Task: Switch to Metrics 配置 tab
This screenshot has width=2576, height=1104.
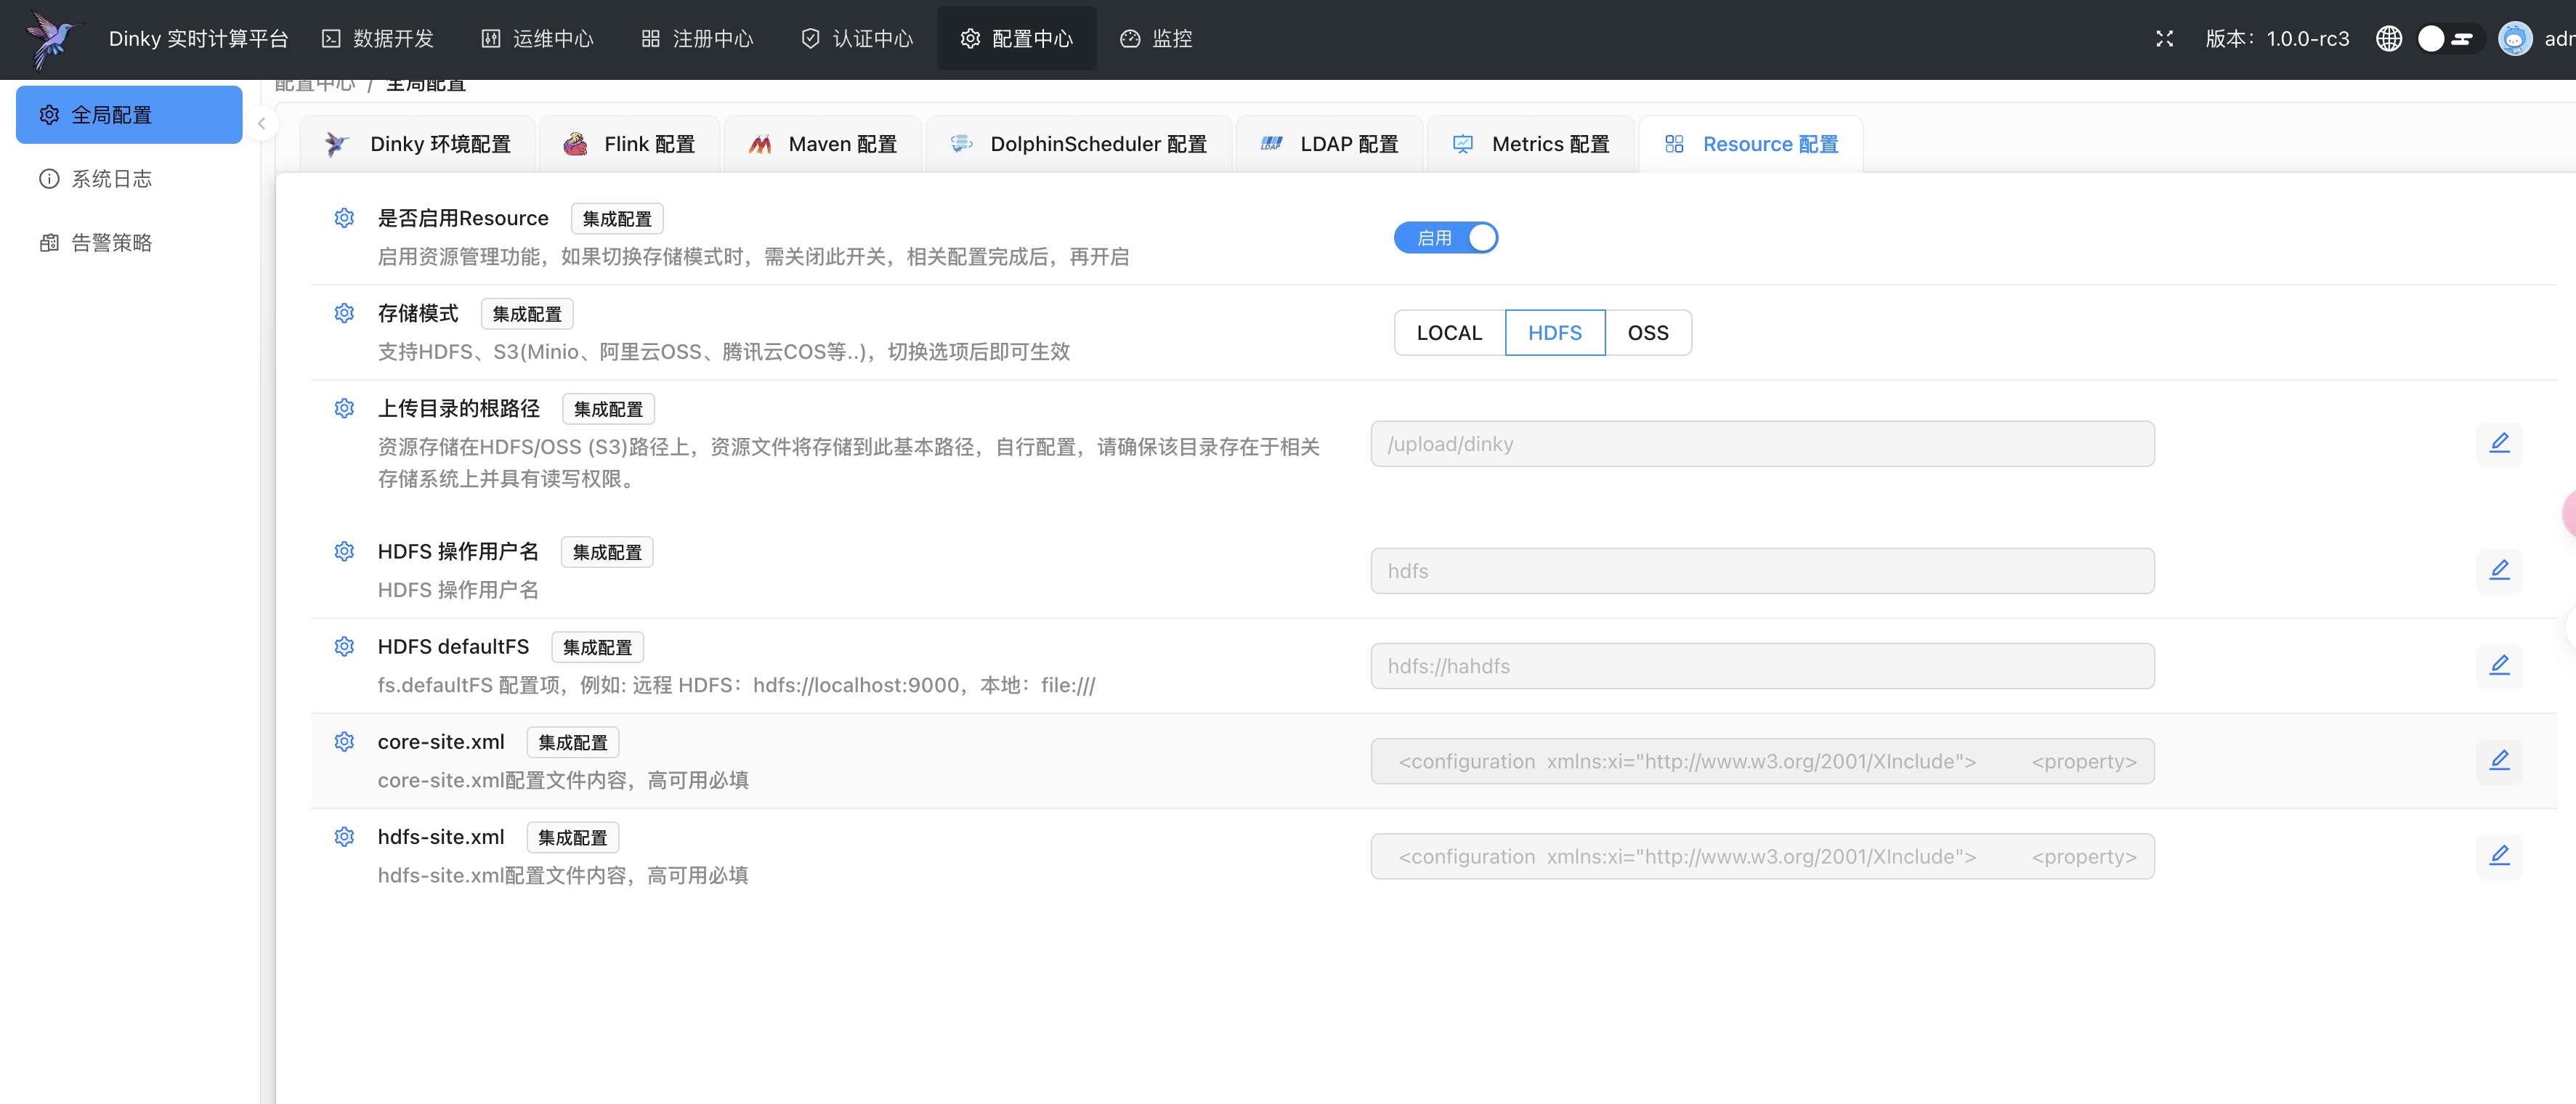Action: pos(1530,144)
